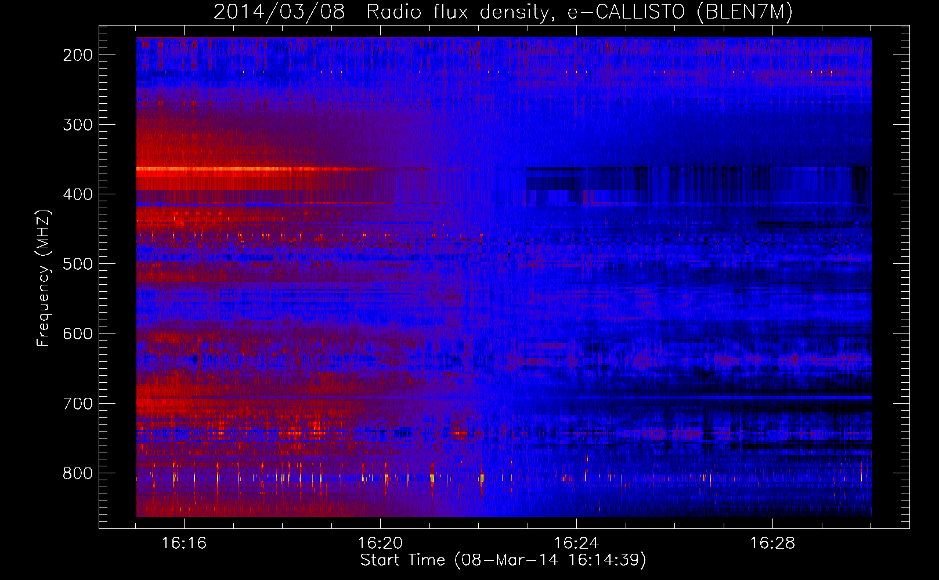Click the 'Start Time (08-Mar-14 16:14:39)' label
The height and width of the screenshot is (580, 939).
(503, 560)
